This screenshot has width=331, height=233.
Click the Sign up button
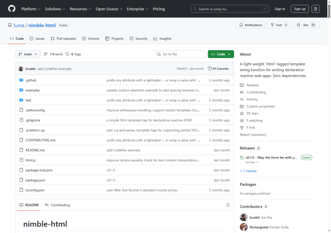click(299, 9)
